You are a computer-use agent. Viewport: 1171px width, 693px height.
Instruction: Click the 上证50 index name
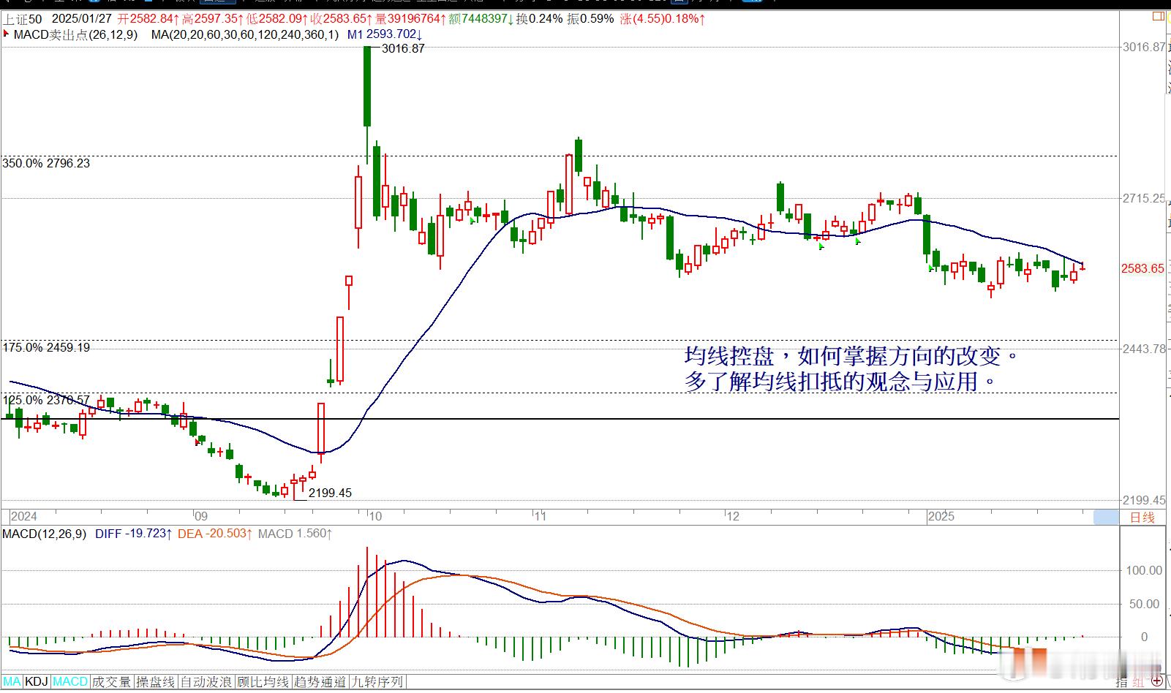coord(21,19)
